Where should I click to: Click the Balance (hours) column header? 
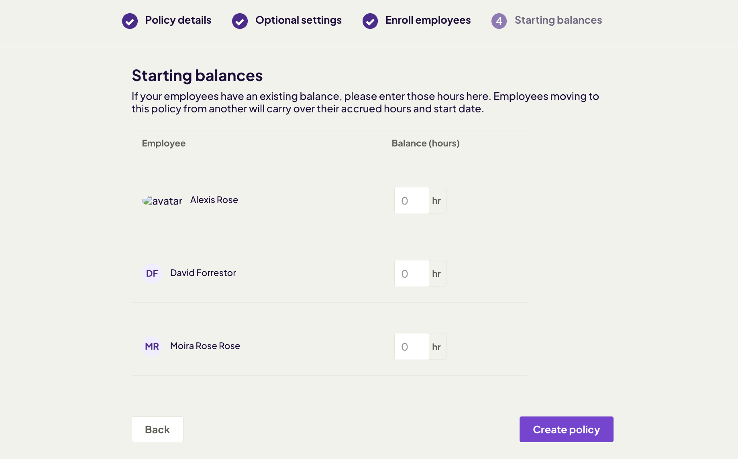point(425,143)
